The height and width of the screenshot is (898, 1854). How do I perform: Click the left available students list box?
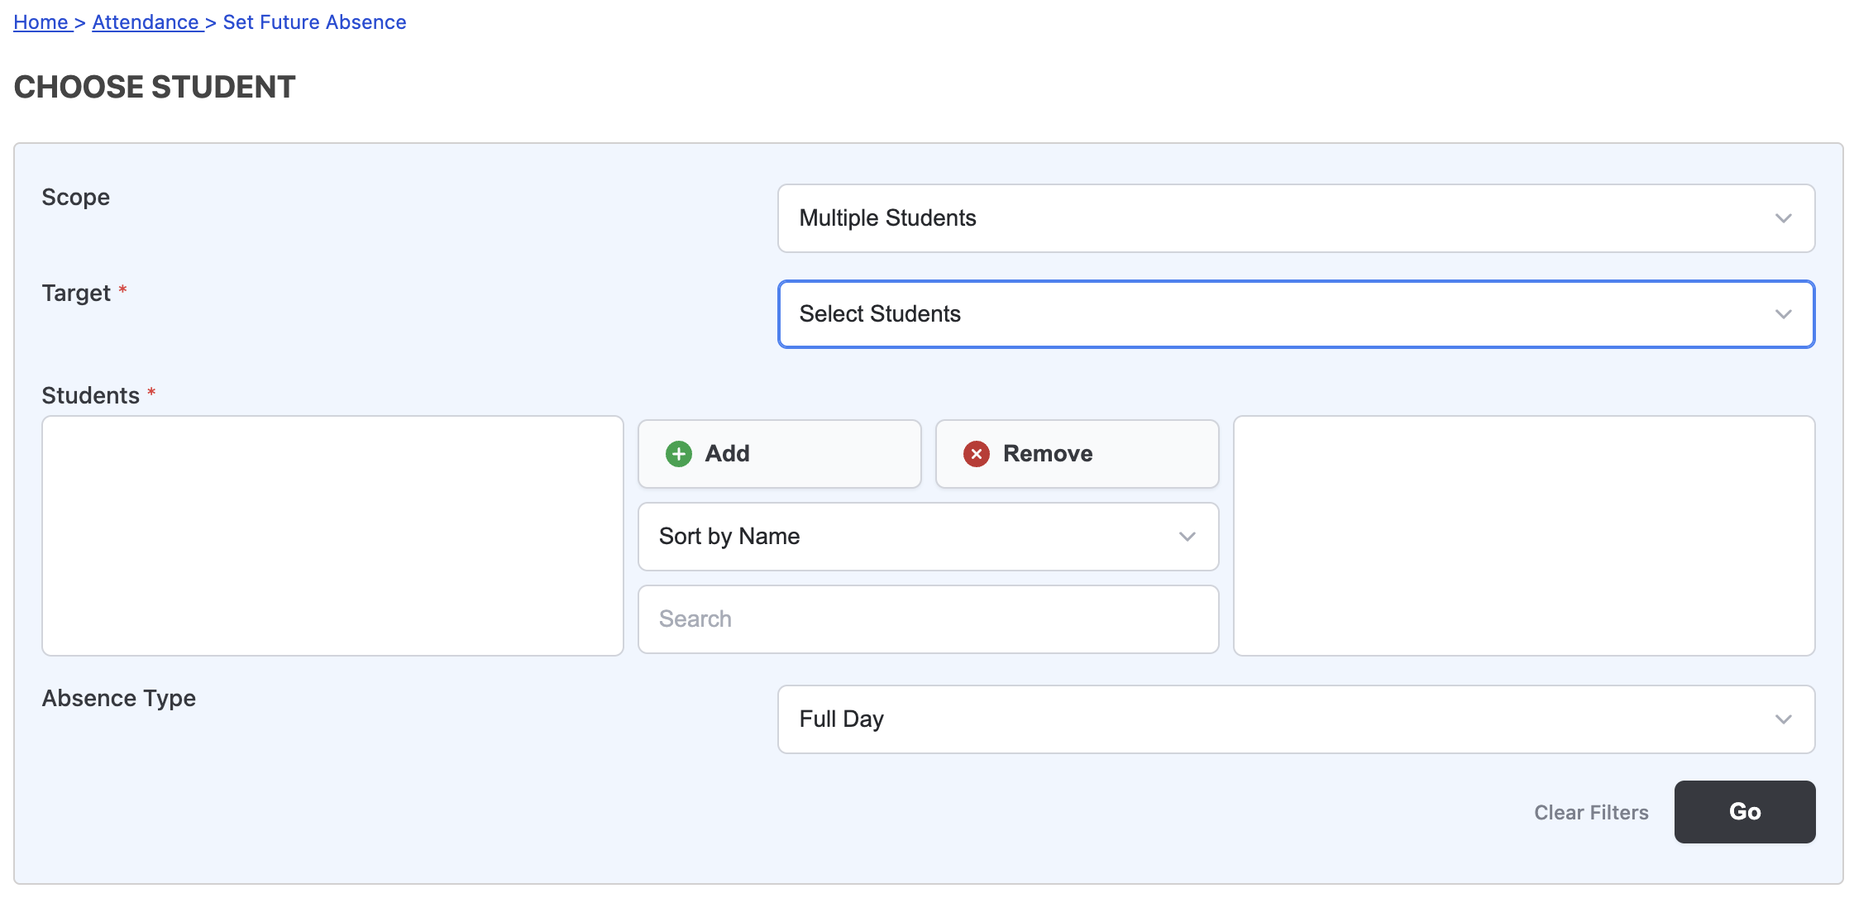[x=332, y=536]
